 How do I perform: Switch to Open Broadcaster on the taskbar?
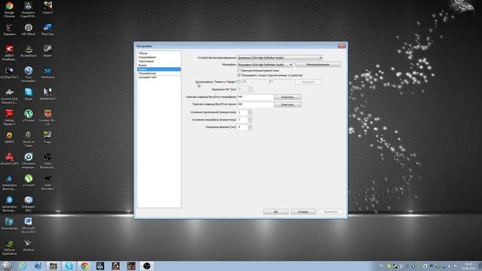coord(147,266)
